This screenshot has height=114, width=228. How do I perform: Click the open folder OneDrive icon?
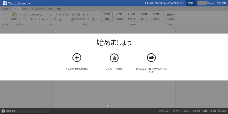pos(151,58)
